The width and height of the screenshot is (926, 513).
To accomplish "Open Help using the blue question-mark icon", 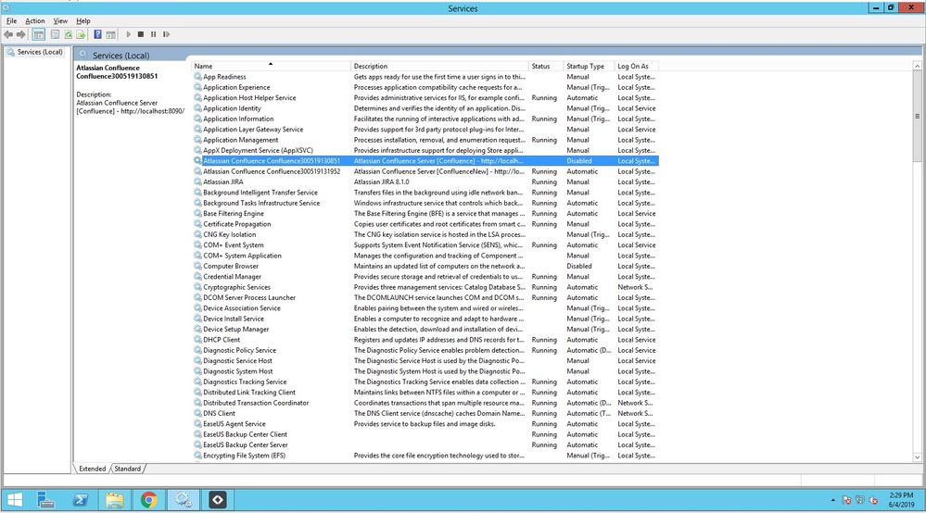I will (97, 35).
